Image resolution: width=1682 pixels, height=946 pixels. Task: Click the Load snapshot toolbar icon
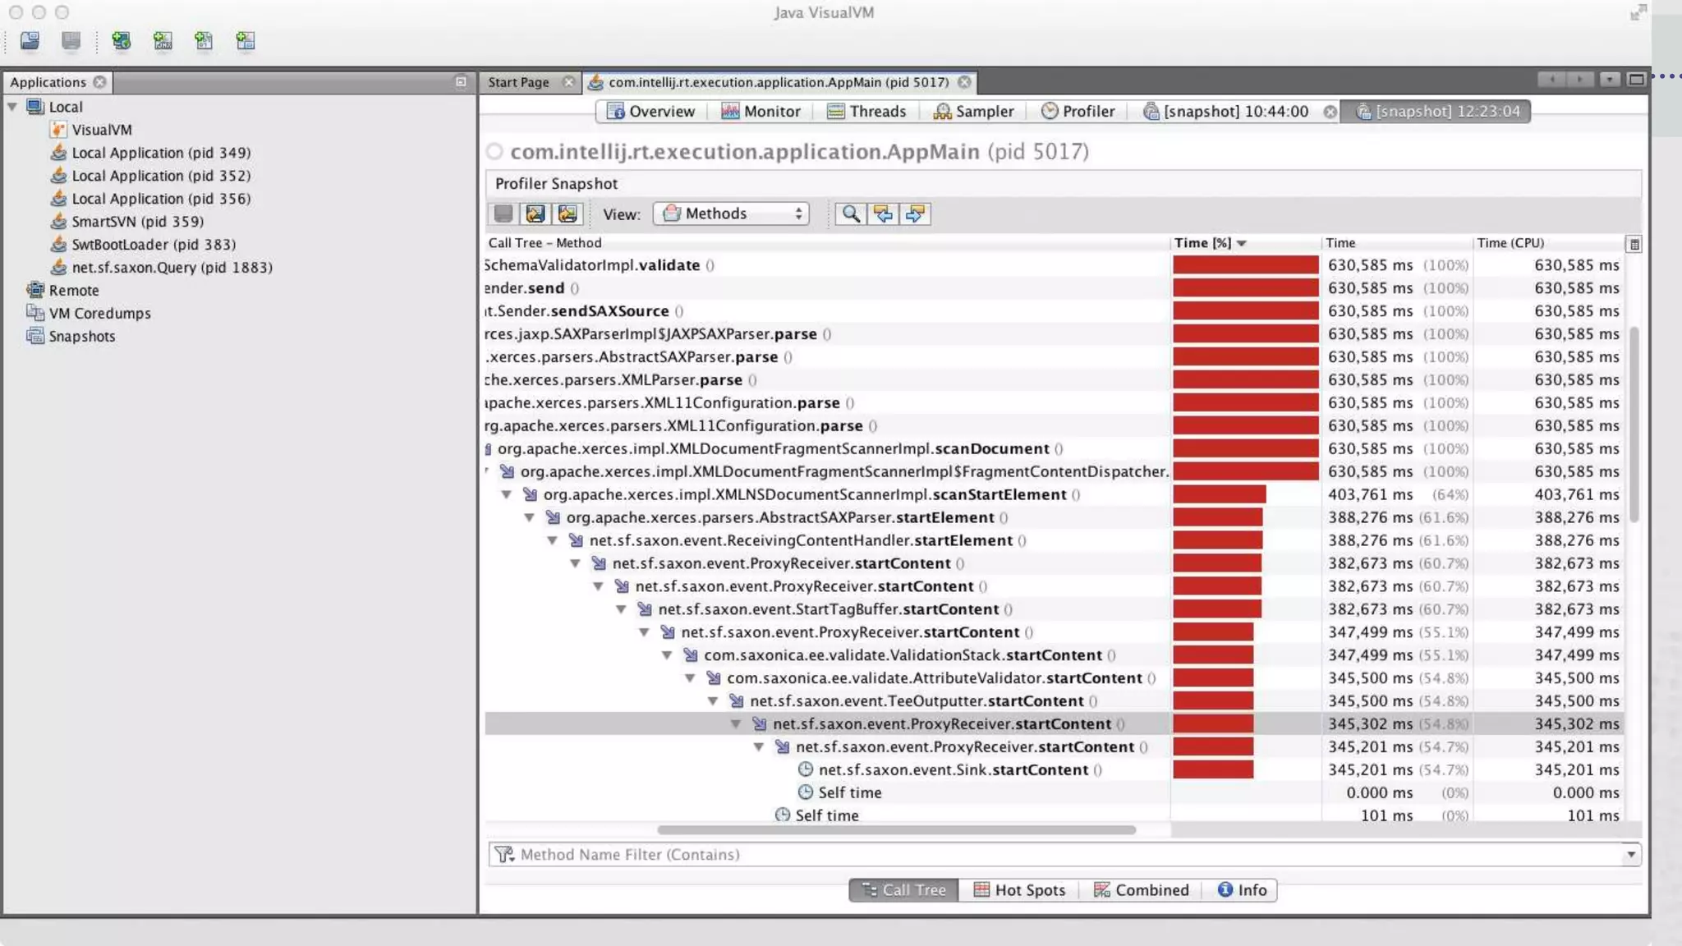(x=30, y=40)
